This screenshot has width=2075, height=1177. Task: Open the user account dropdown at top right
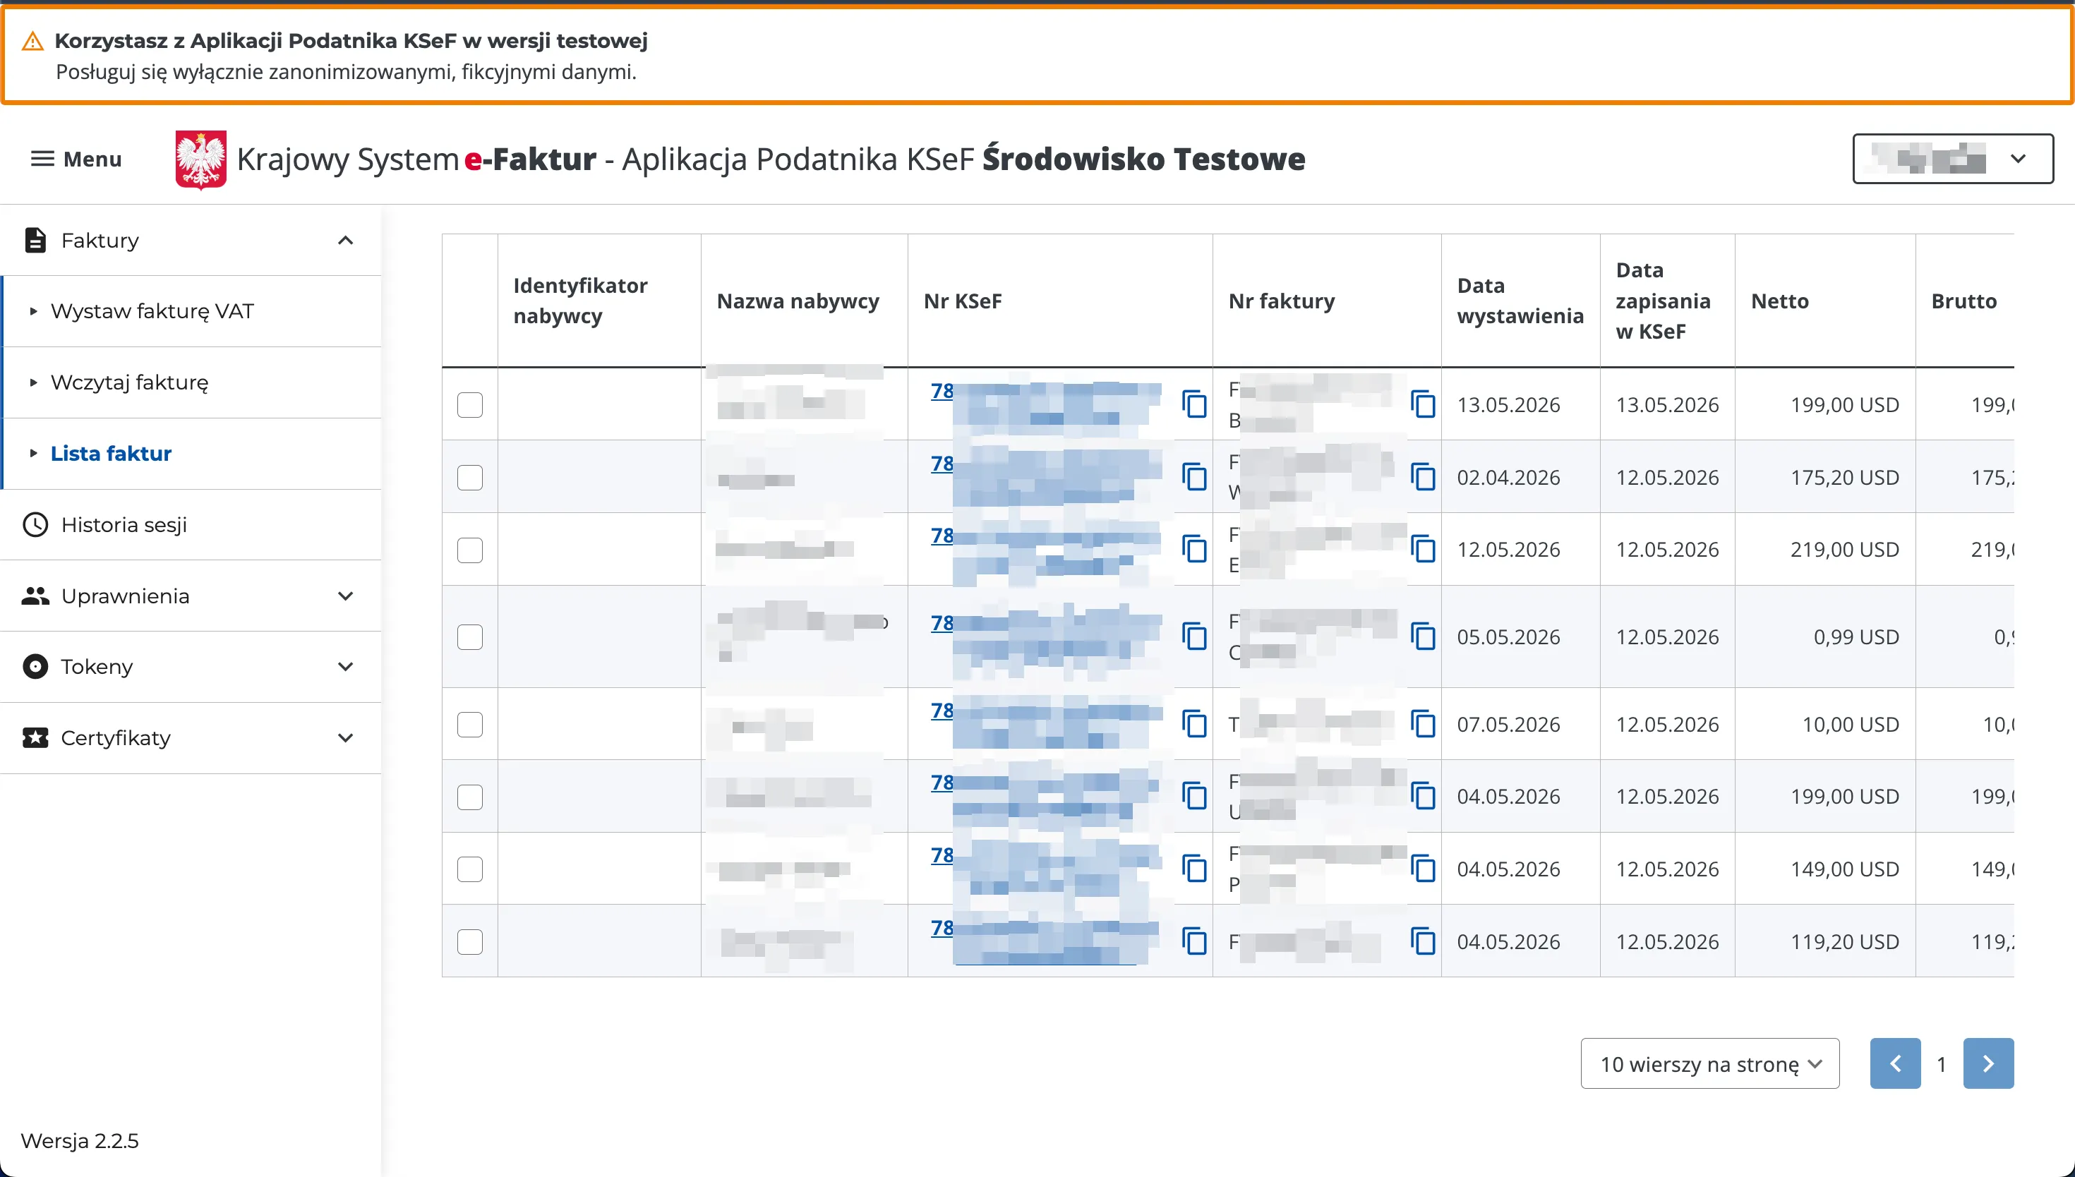pyautogui.click(x=1952, y=159)
